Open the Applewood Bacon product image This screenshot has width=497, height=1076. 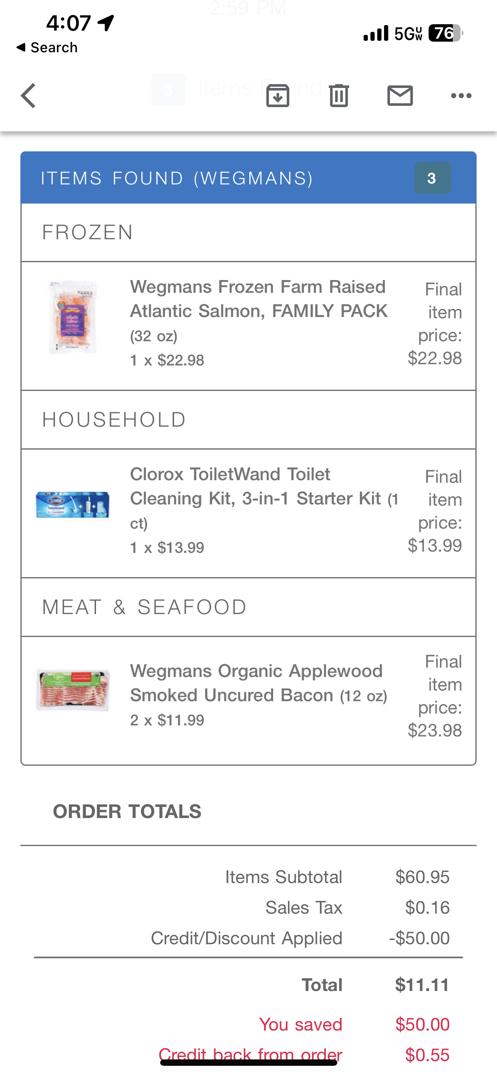[73, 690]
